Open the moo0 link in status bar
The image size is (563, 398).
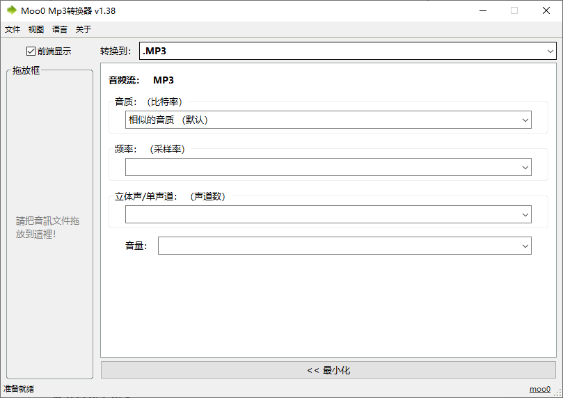pyautogui.click(x=539, y=390)
